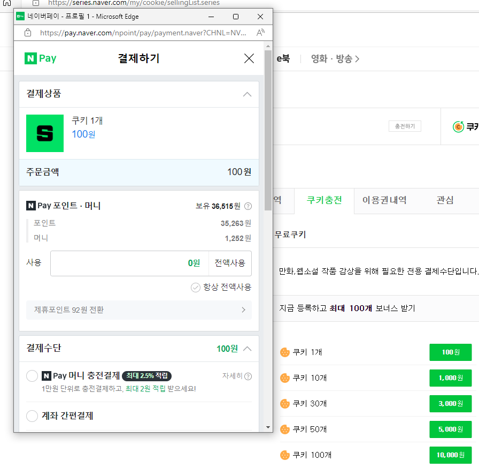Open the e북 menu in the Series page

pyautogui.click(x=283, y=58)
